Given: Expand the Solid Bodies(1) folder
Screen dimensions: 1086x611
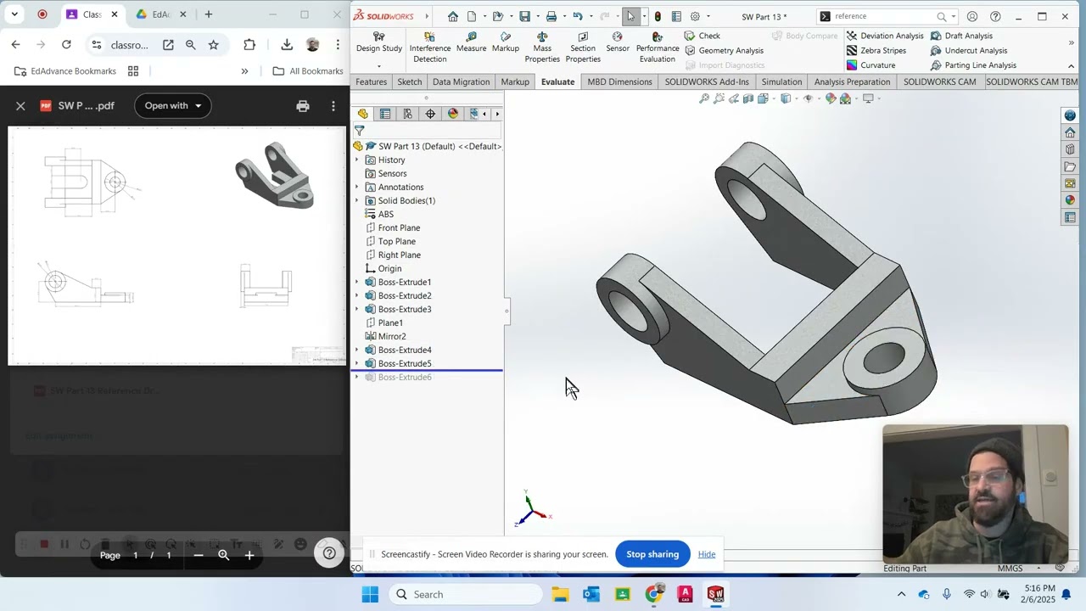Looking at the screenshot, I should [x=357, y=200].
